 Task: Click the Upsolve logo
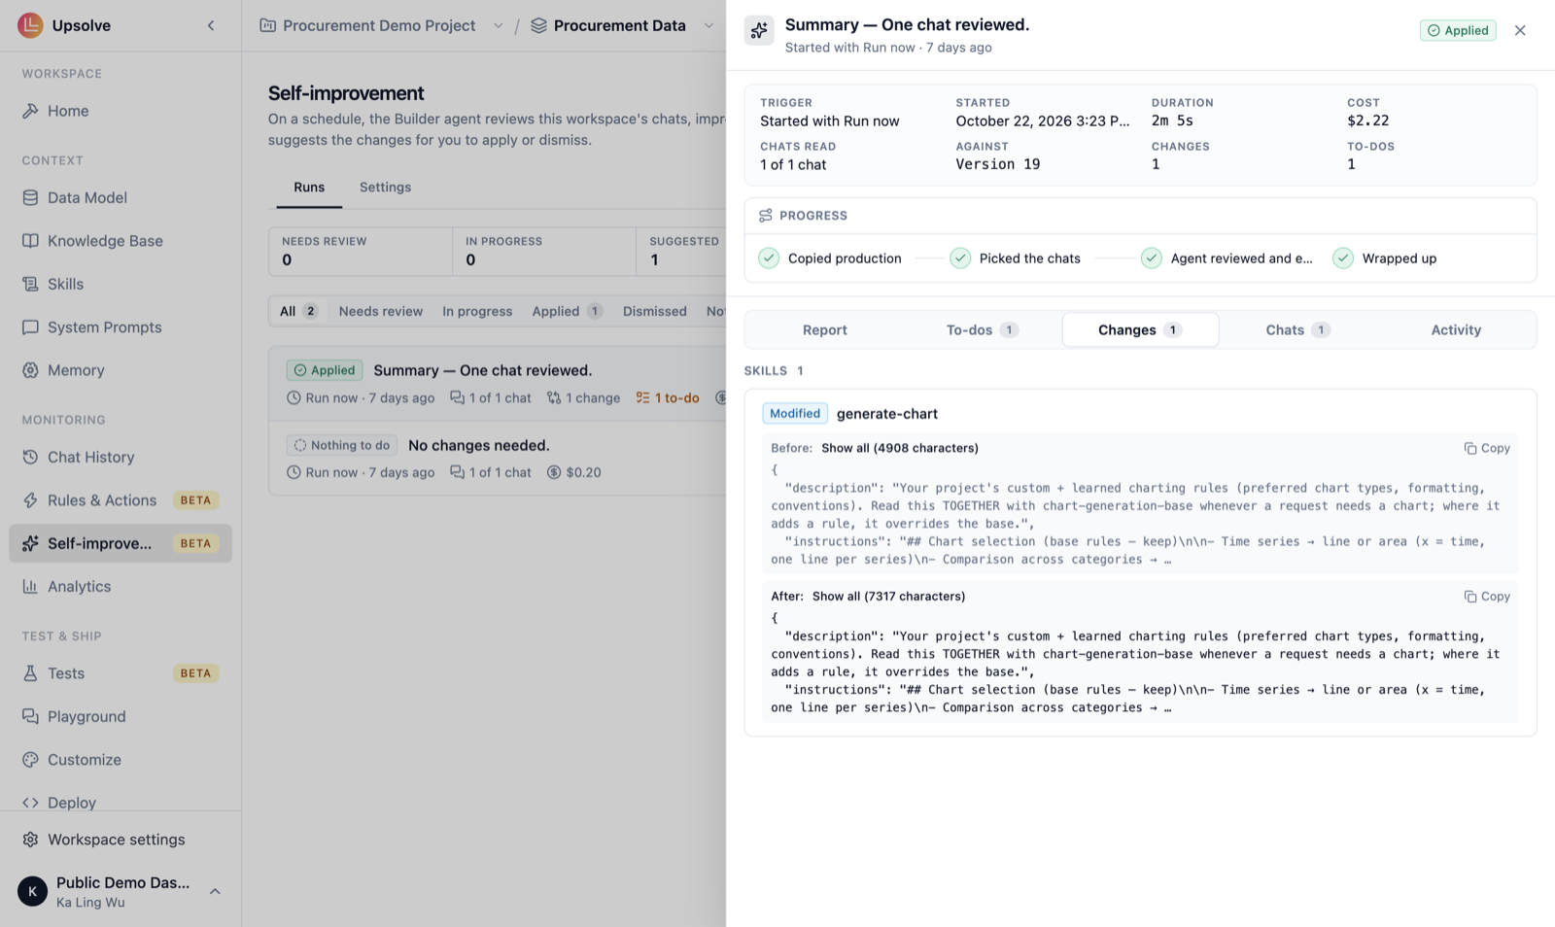pyautogui.click(x=30, y=25)
